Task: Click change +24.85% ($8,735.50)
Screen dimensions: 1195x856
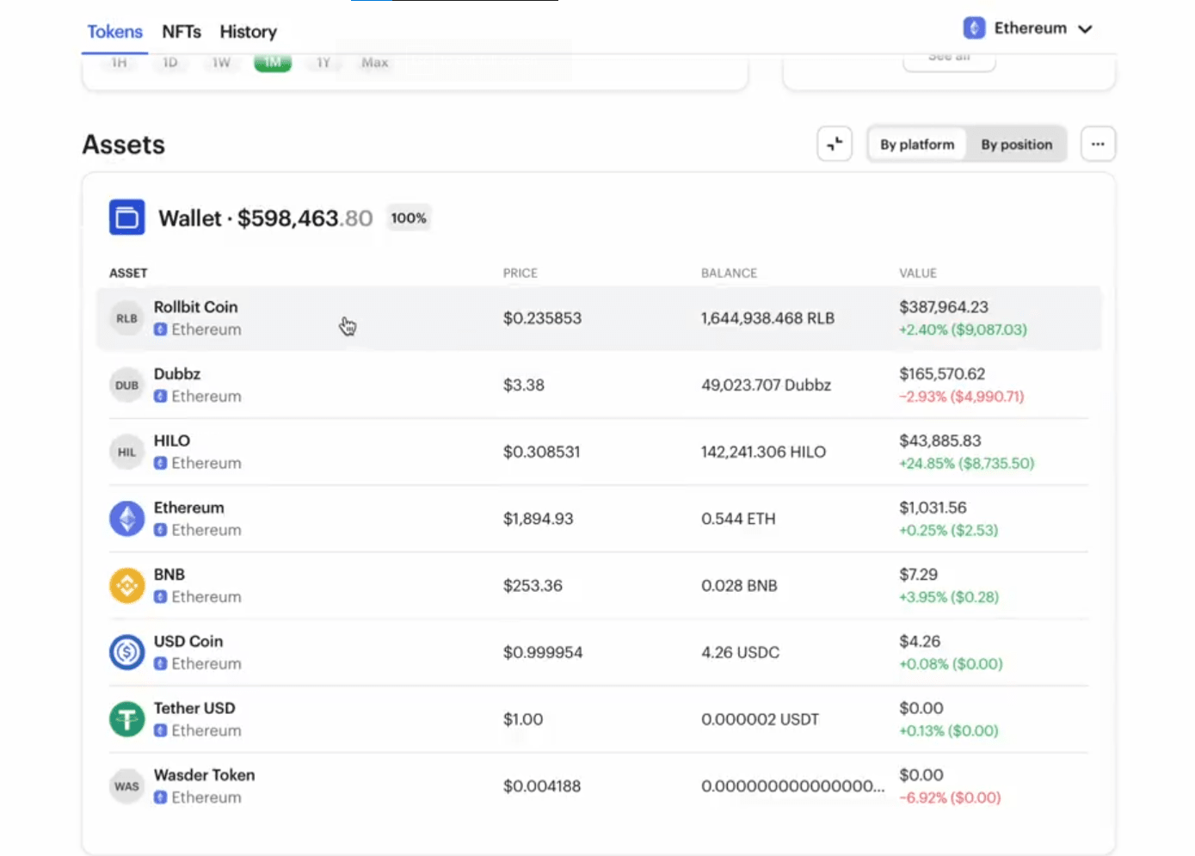Action: click(967, 464)
